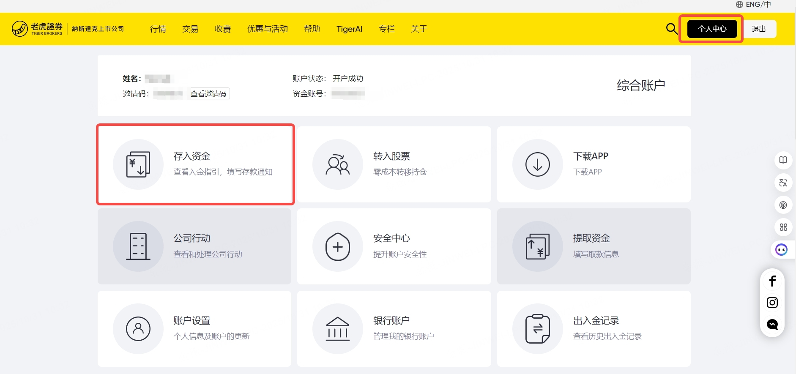Click the 出入金记录 clipboard icon
Image resolution: width=796 pixels, height=374 pixels.
538,329
